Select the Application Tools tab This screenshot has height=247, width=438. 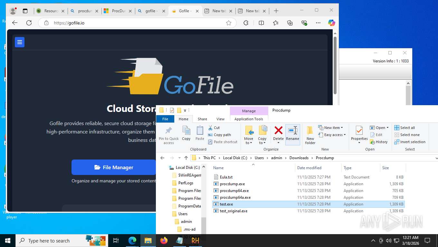click(249, 119)
